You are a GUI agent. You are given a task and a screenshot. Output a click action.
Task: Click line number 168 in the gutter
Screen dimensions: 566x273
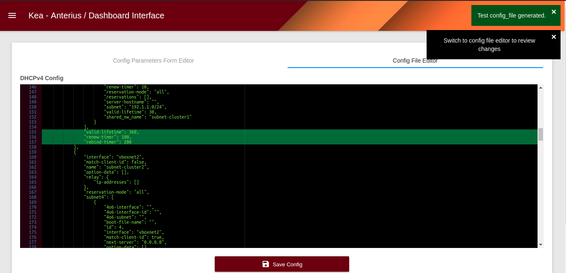pos(32,197)
